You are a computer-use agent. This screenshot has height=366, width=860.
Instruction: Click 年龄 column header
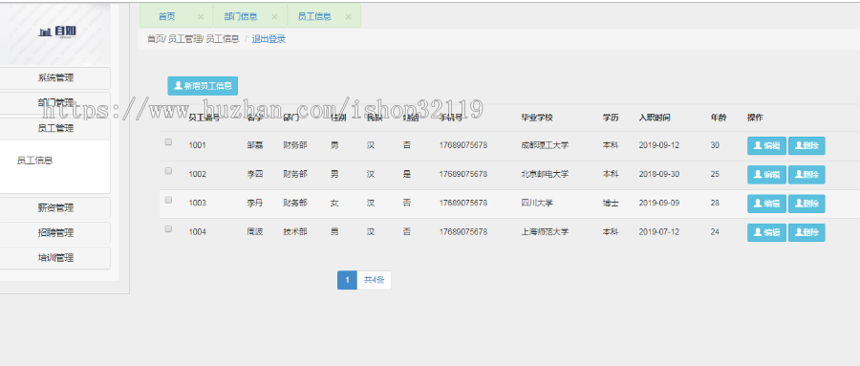(719, 118)
